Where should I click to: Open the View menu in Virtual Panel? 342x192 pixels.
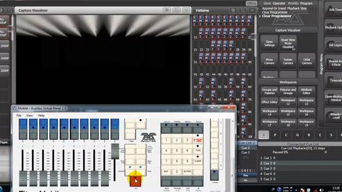coord(29,115)
